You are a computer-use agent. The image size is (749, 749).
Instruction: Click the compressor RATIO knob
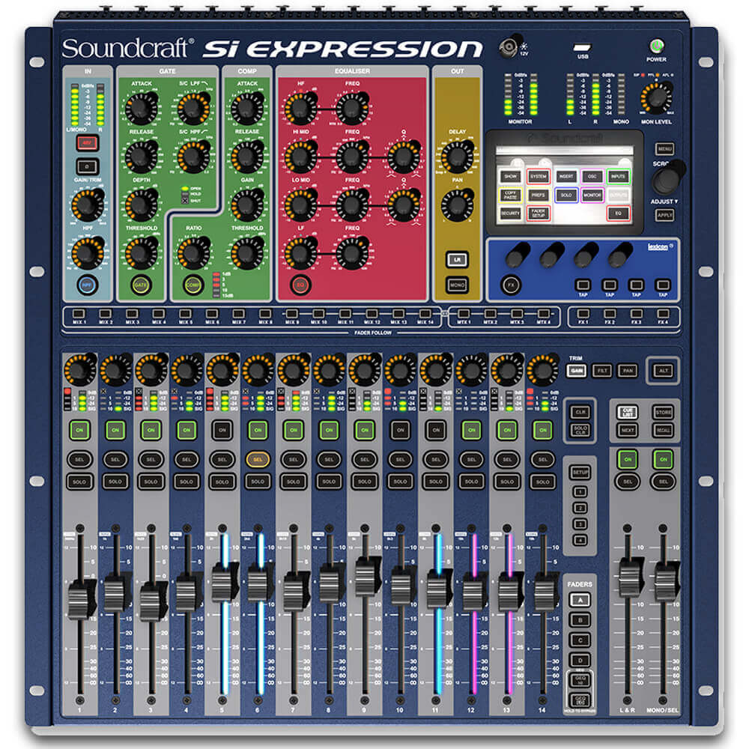click(x=193, y=252)
